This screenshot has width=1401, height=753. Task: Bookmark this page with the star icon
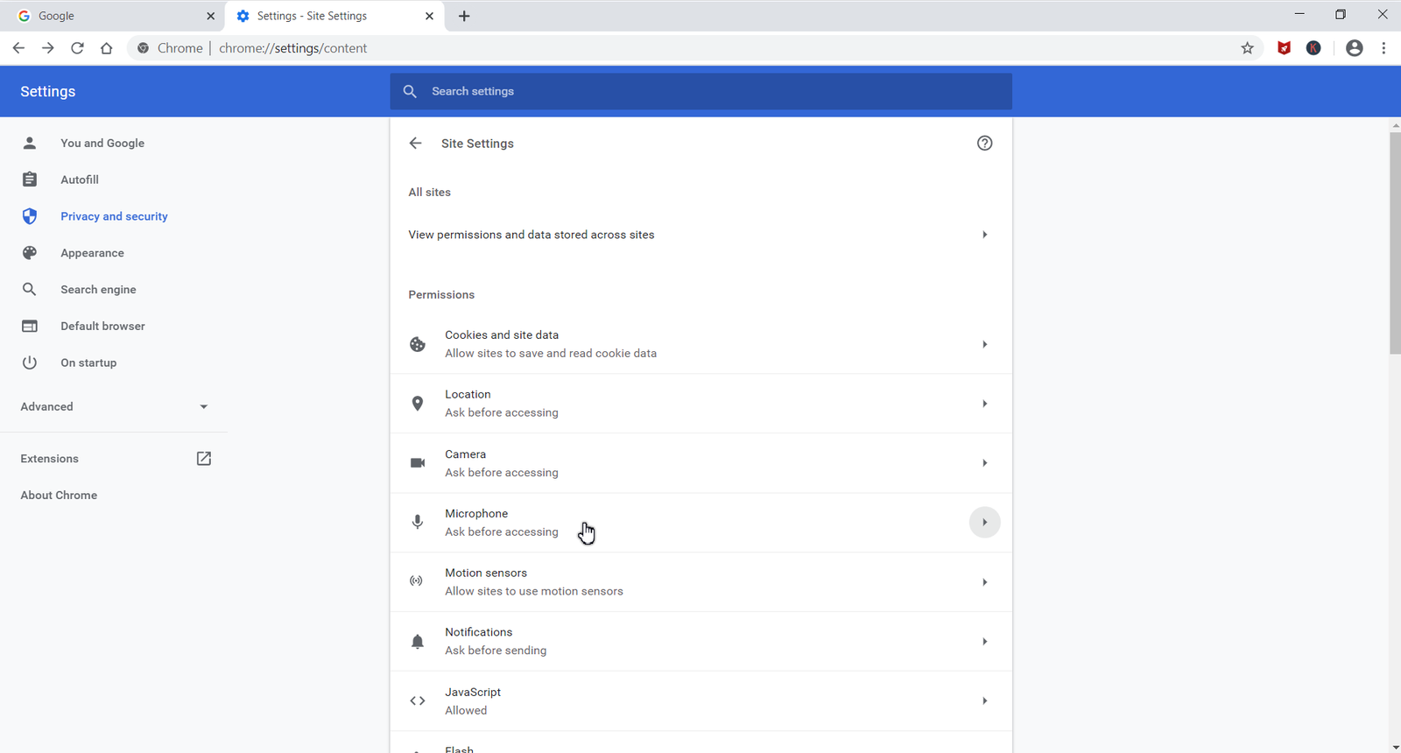coord(1248,48)
